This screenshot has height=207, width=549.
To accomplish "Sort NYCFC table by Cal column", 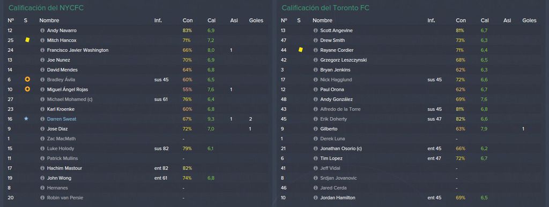I will tap(211, 21).
